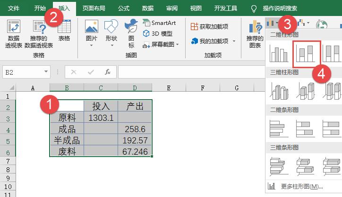Screen dimensions: 342x197
Task: Click the formula bar confirm checkmark
Action: (91, 72)
